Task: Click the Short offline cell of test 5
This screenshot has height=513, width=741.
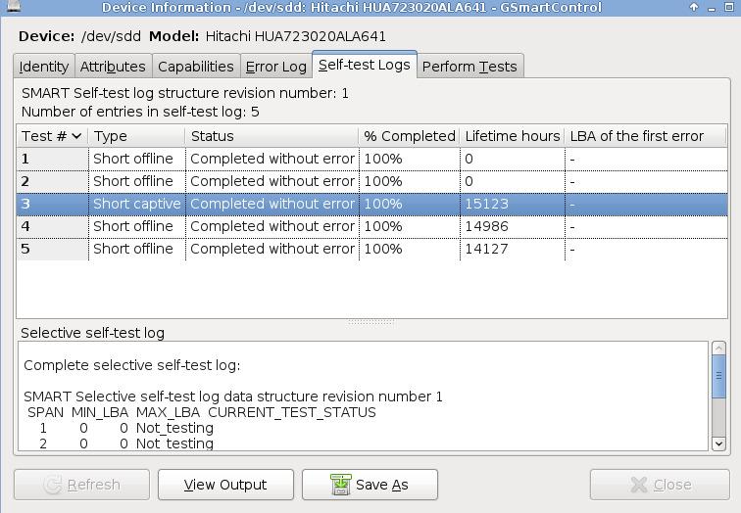Action: pyautogui.click(x=137, y=250)
